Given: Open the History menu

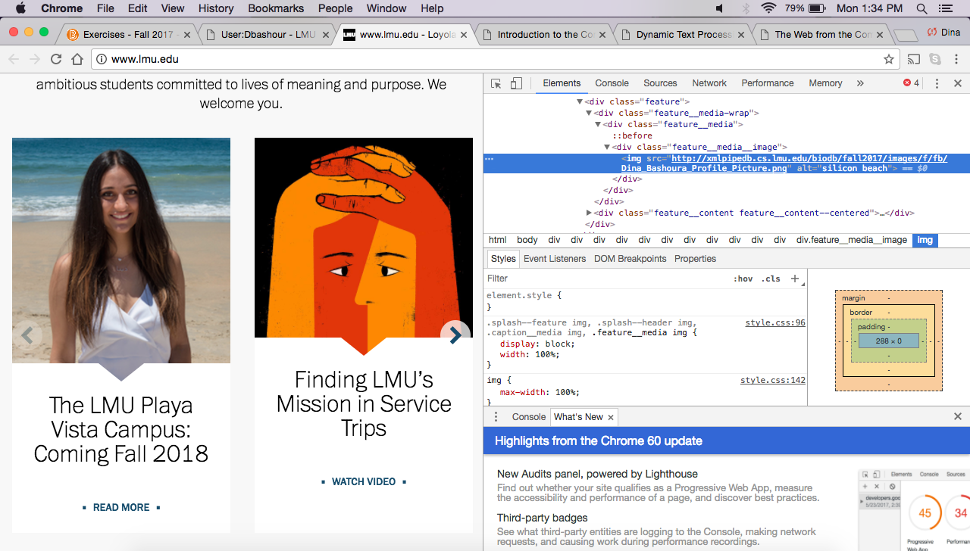Looking at the screenshot, I should pyautogui.click(x=216, y=8).
